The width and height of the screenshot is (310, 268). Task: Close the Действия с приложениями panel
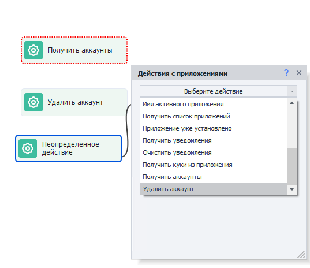pos(299,73)
